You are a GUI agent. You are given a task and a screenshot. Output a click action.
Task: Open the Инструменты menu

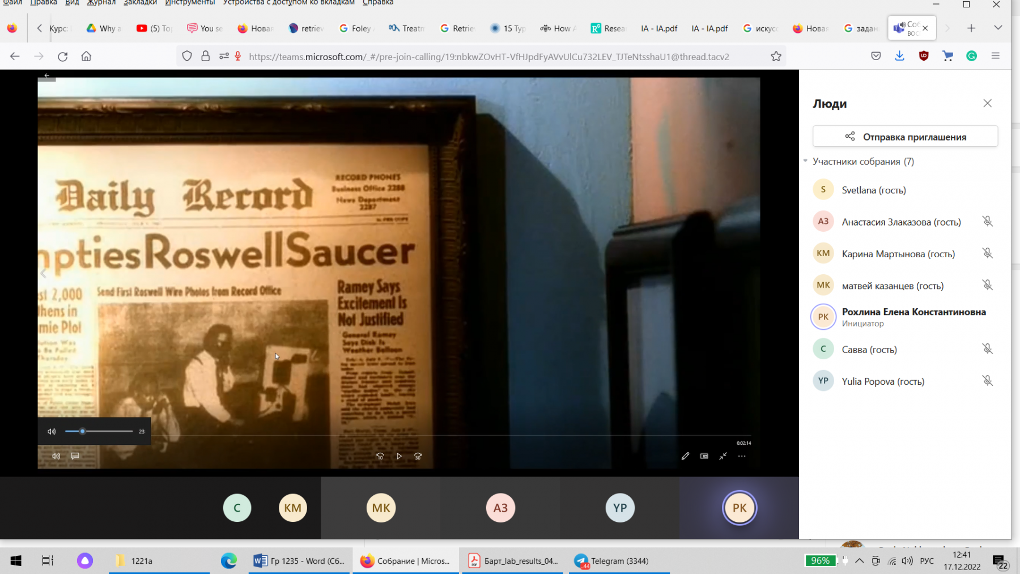(190, 3)
